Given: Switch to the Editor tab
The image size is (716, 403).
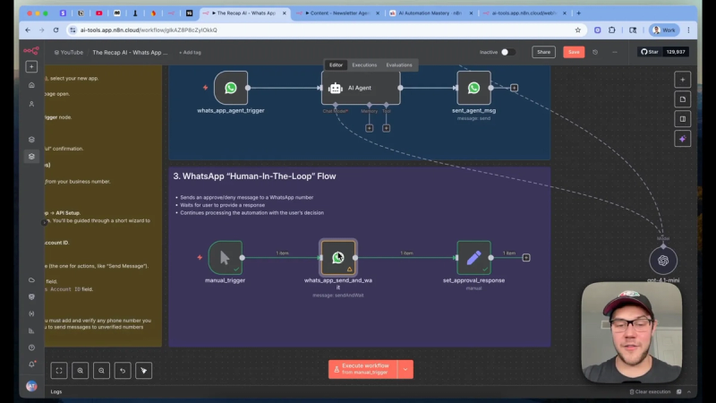Looking at the screenshot, I should click(x=337, y=64).
